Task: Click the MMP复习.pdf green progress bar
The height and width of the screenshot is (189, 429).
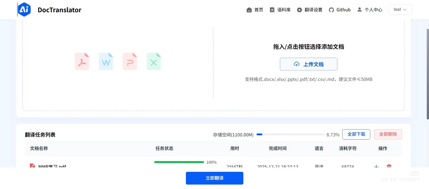Action: [179, 162]
